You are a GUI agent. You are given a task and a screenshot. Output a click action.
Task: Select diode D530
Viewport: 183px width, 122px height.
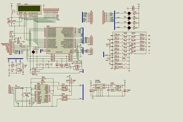click(109, 90)
